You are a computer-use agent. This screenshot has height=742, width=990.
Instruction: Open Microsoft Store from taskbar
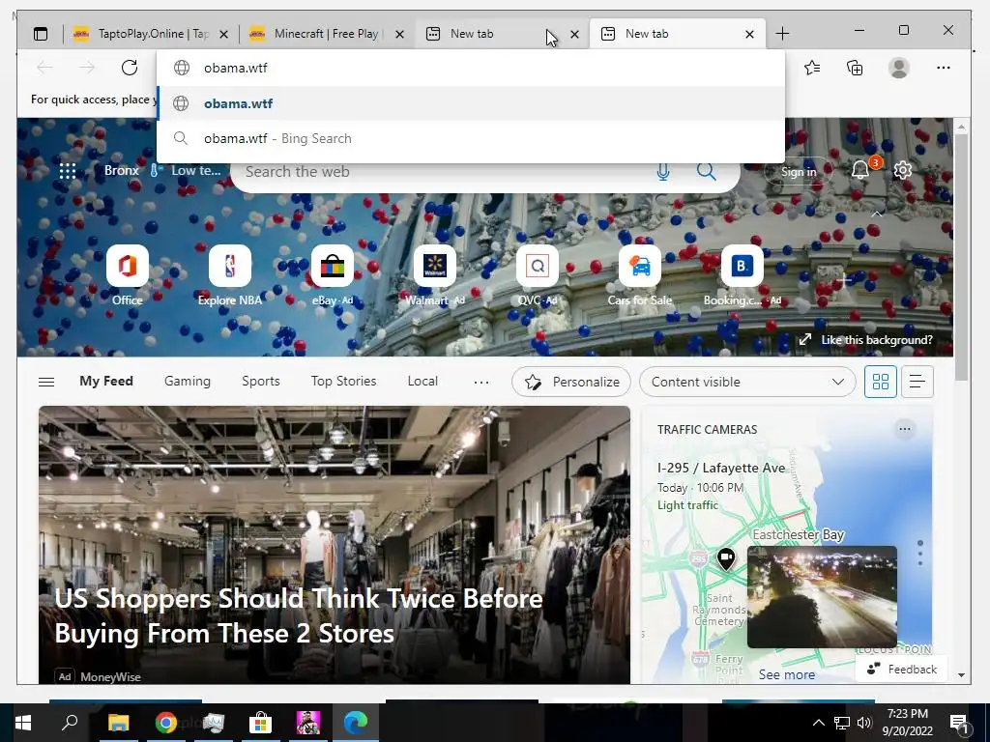pos(260,722)
